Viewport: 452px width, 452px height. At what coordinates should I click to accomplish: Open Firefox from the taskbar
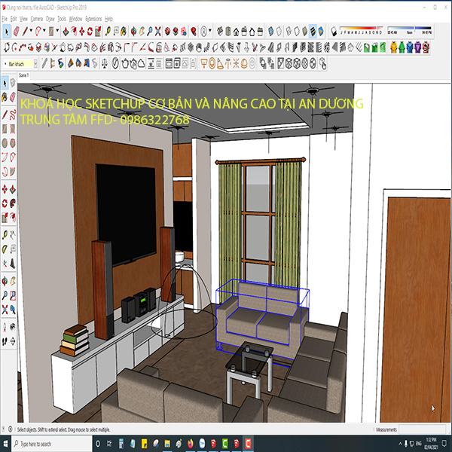coord(191,444)
